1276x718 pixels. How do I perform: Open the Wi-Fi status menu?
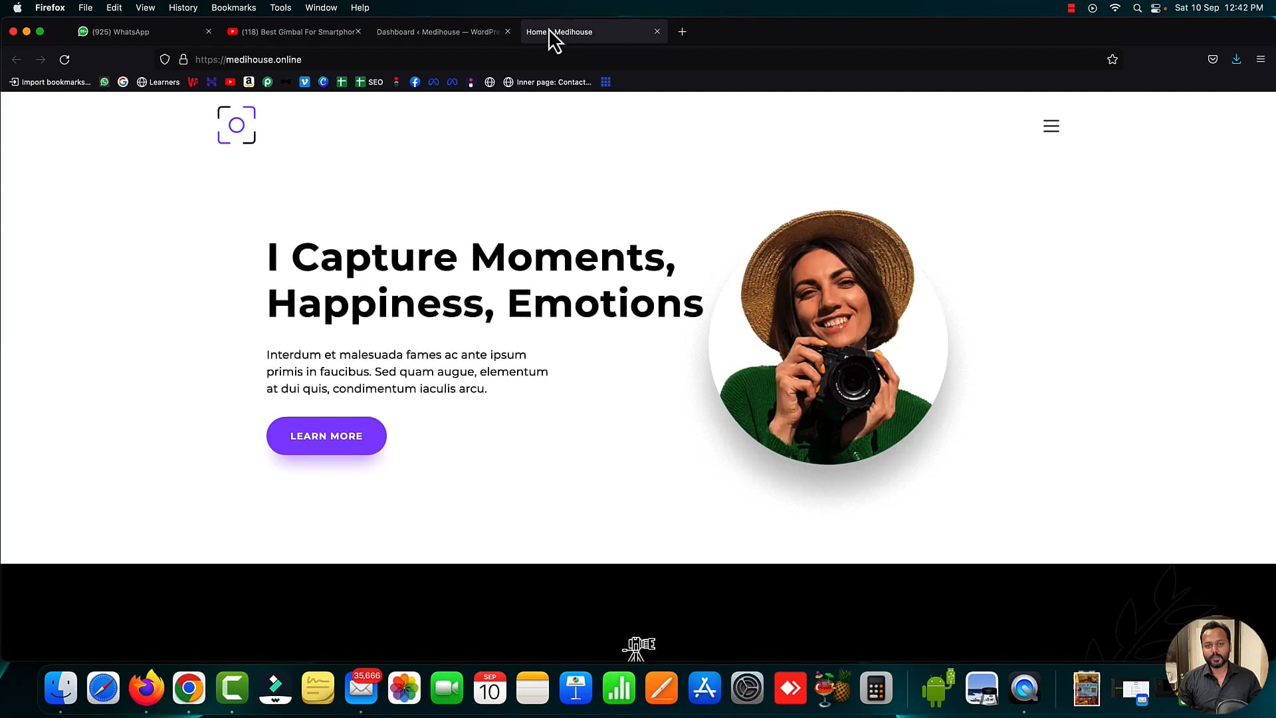pos(1115,8)
